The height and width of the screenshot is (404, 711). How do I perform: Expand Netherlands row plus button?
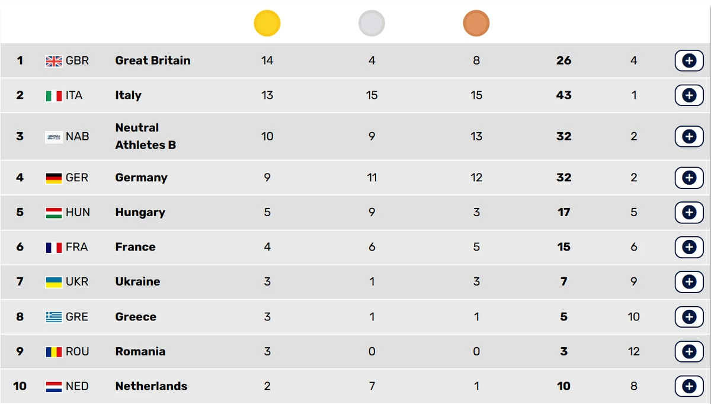pyautogui.click(x=689, y=386)
